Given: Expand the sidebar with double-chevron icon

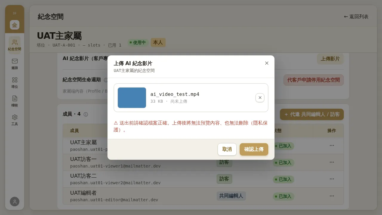Looking at the screenshot, I should pyautogui.click(x=15, y=13).
